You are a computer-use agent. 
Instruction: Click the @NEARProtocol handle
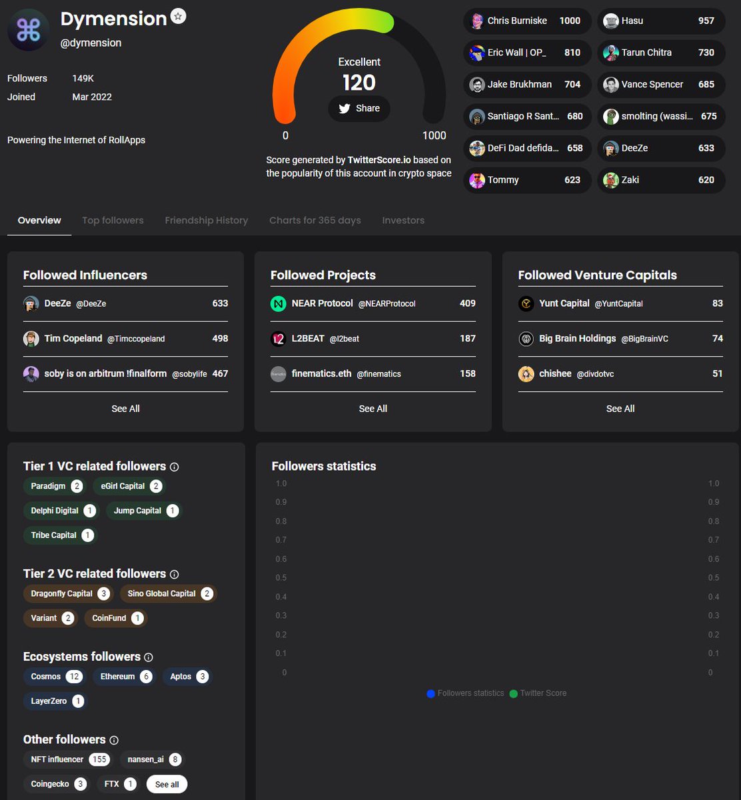[387, 304]
